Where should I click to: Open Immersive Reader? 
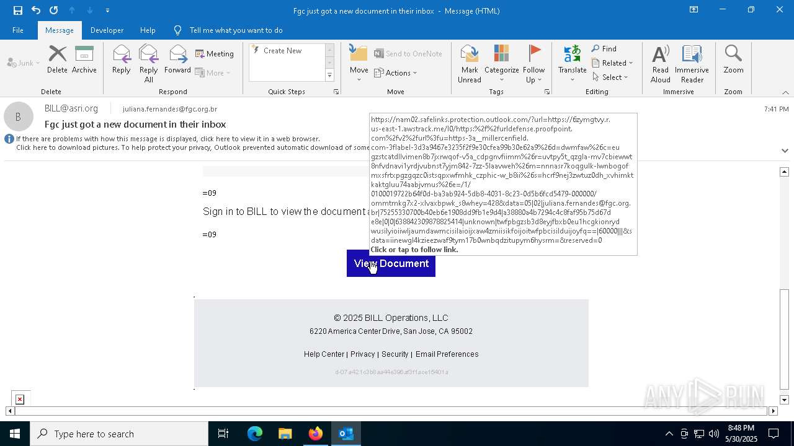coord(692,63)
